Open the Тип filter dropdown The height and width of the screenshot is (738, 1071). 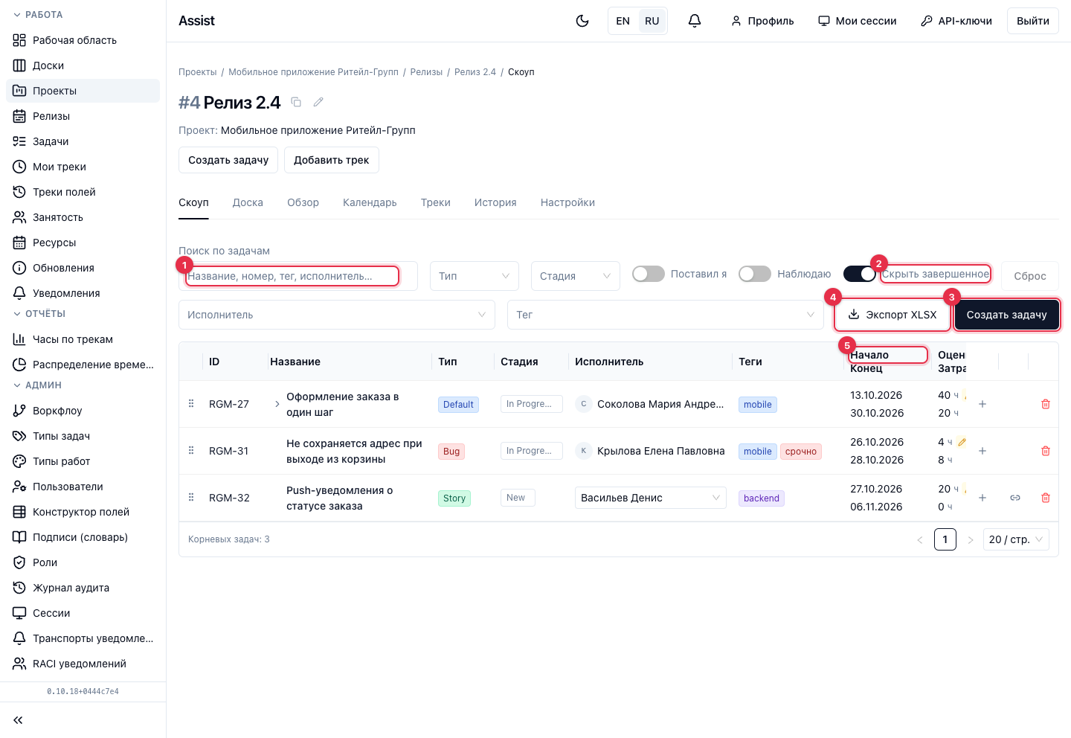pyautogui.click(x=475, y=276)
